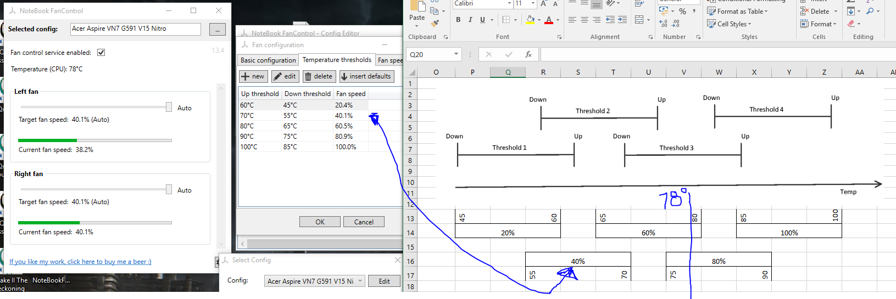Open the Config combo box in Select Config
Screen dimensions: 896x299
point(314,281)
